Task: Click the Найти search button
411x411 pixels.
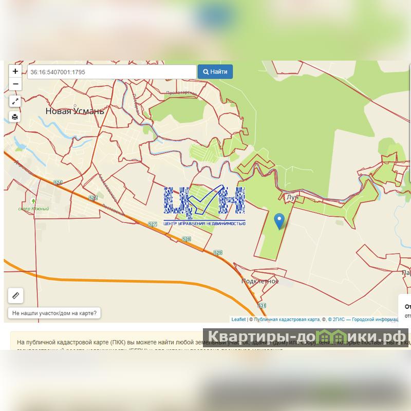Action: pyautogui.click(x=215, y=71)
